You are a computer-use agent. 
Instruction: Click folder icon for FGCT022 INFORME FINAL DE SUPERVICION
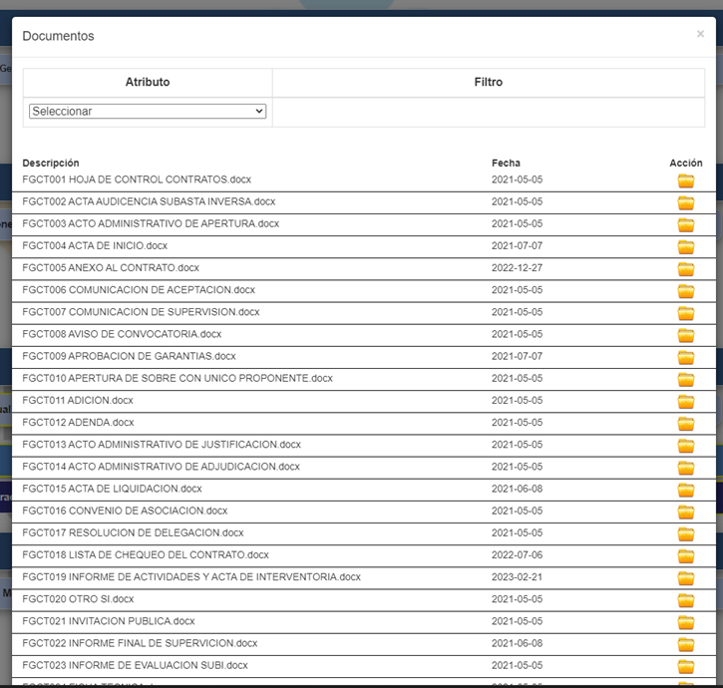(x=685, y=644)
